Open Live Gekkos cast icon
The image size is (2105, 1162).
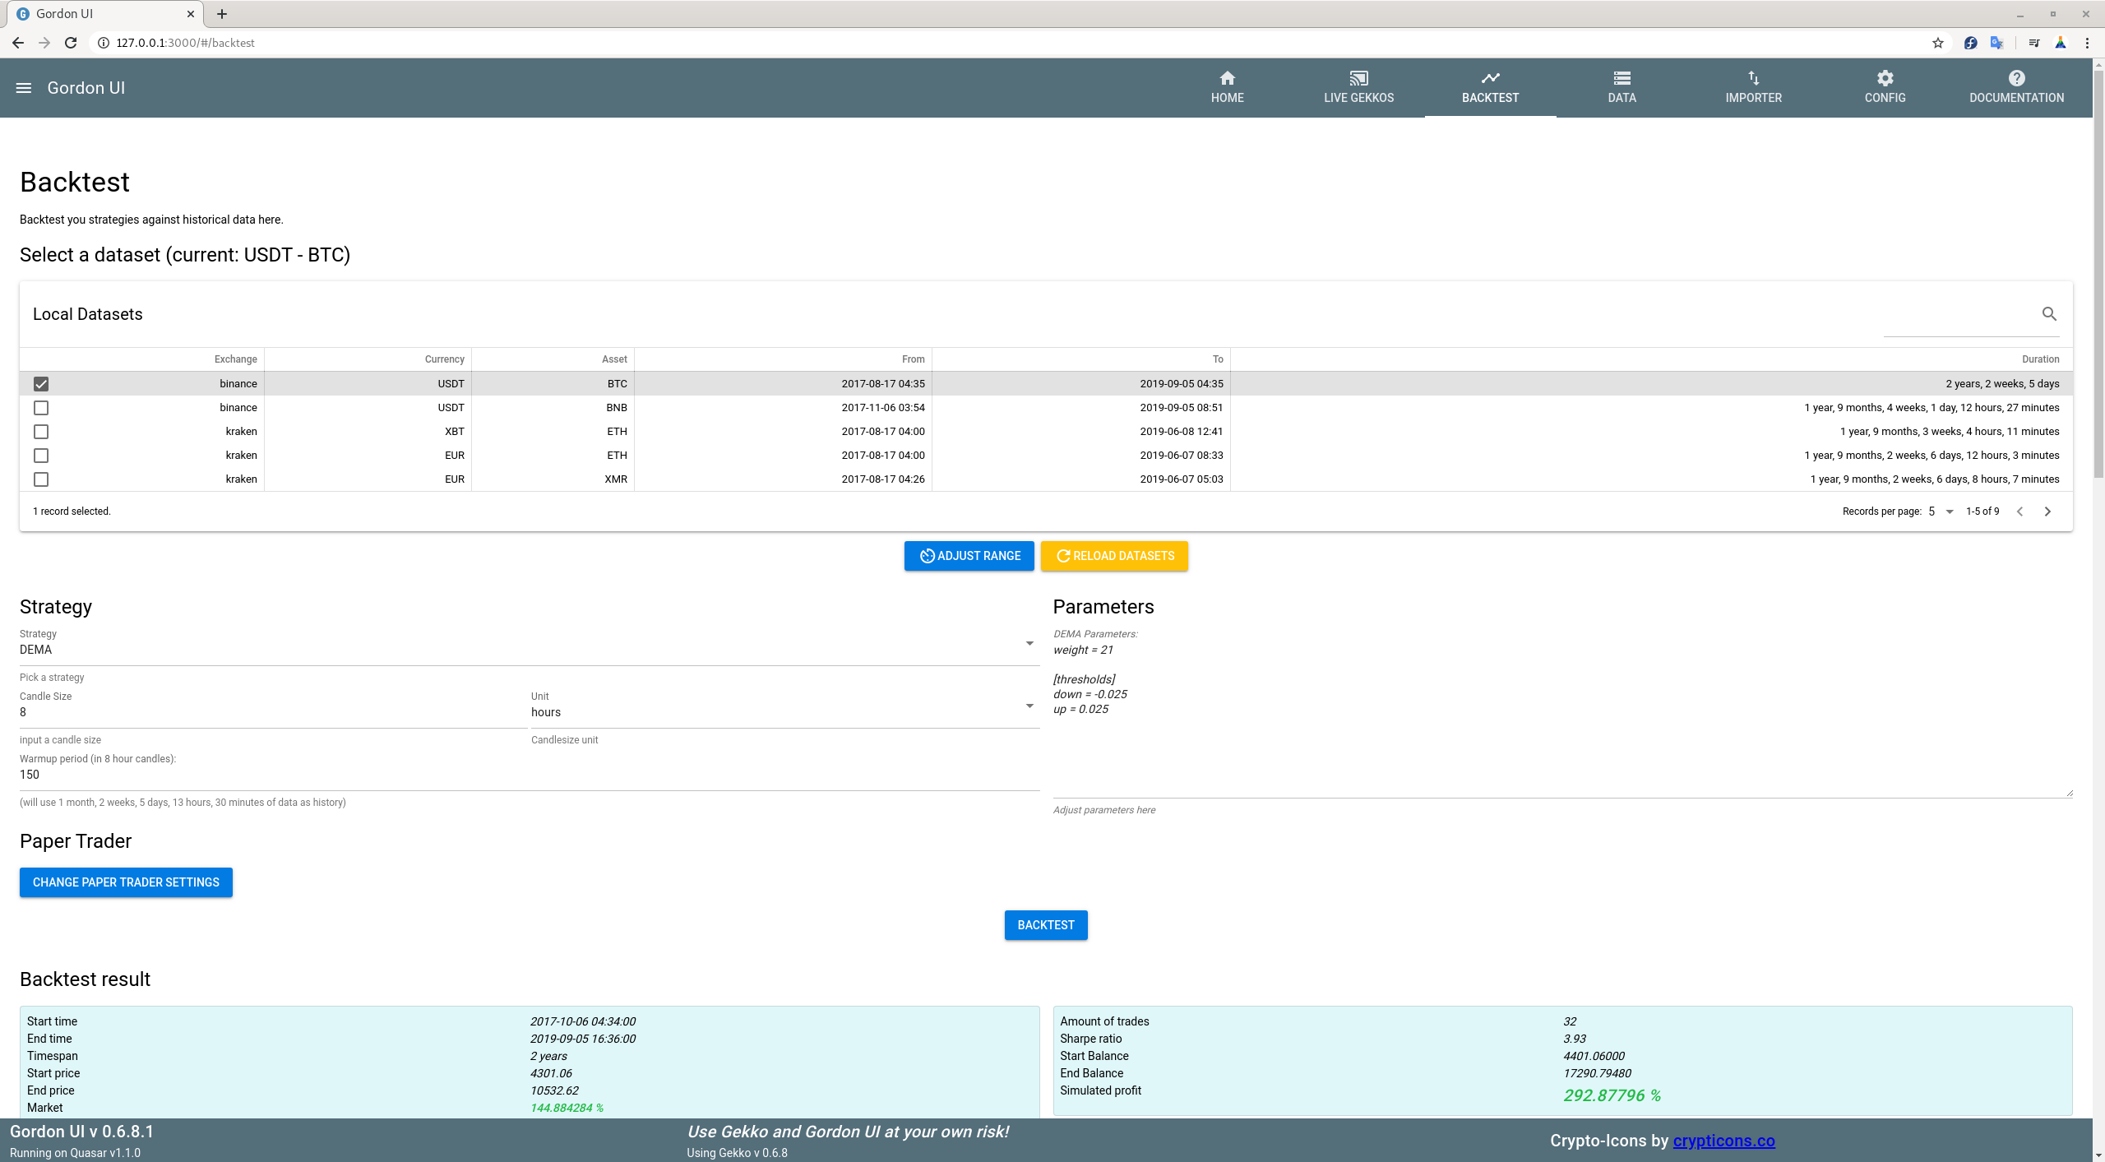1358,78
